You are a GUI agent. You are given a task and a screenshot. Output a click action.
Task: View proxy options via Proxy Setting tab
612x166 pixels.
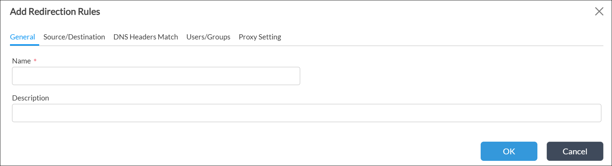pos(260,37)
